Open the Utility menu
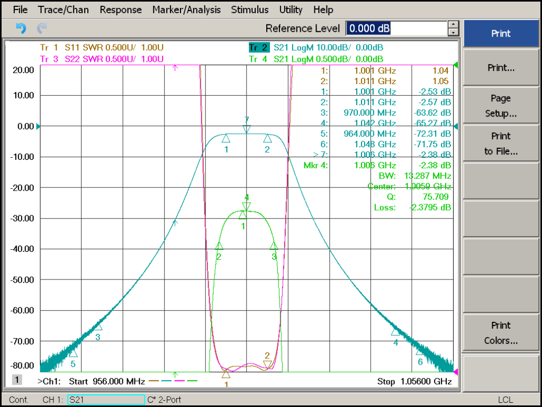This screenshot has width=542, height=407. pos(291,10)
